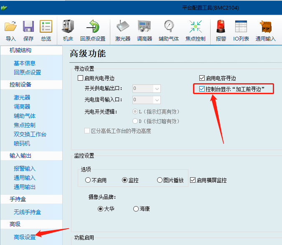Select the 不启用 radio option
The height and width of the screenshot is (245, 282).
pyautogui.click(x=88, y=180)
